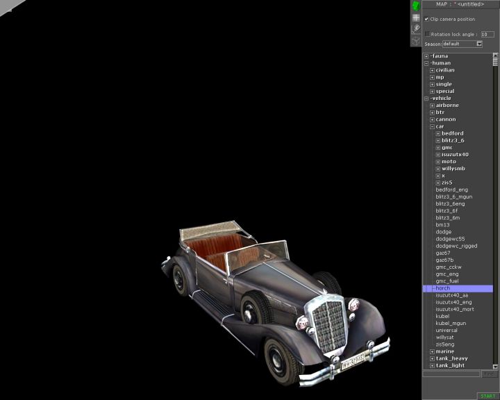Click the scroll up arrow of the tree list
Viewport: 500px width, 400px height.
coord(496,56)
